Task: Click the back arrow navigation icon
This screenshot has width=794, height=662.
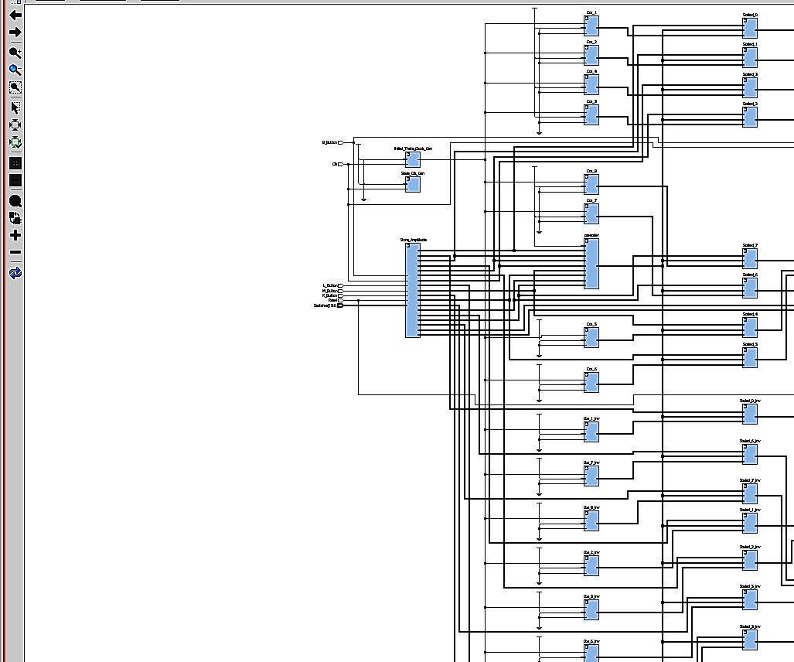Action: 15,15
